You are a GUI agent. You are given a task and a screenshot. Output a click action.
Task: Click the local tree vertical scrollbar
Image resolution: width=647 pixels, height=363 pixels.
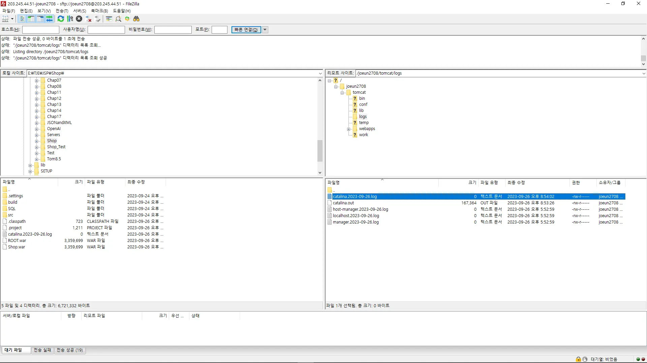click(x=320, y=151)
